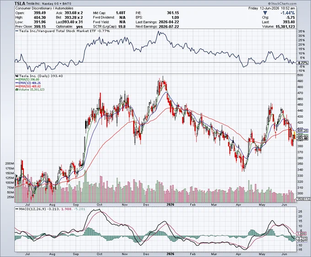
Task: Click the 393.40 last-price tag on the price axis
Action: click(302, 138)
